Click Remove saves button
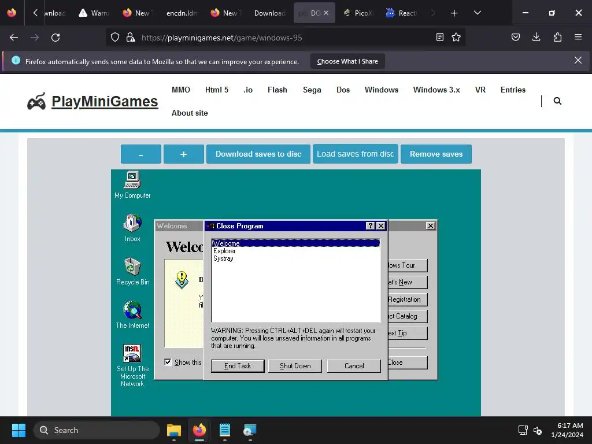This screenshot has height=444, width=592. click(436, 154)
